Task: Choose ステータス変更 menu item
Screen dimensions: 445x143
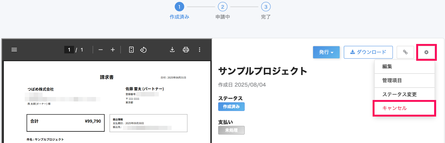Action: pos(404,95)
